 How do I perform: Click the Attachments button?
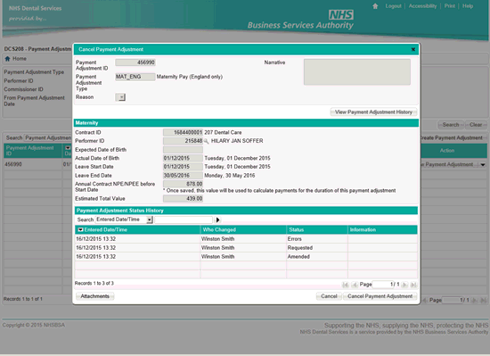[x=94, y=296]
